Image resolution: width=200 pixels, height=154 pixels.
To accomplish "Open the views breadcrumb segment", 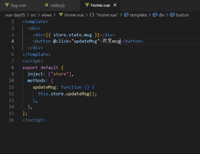I will coord(47,15).
